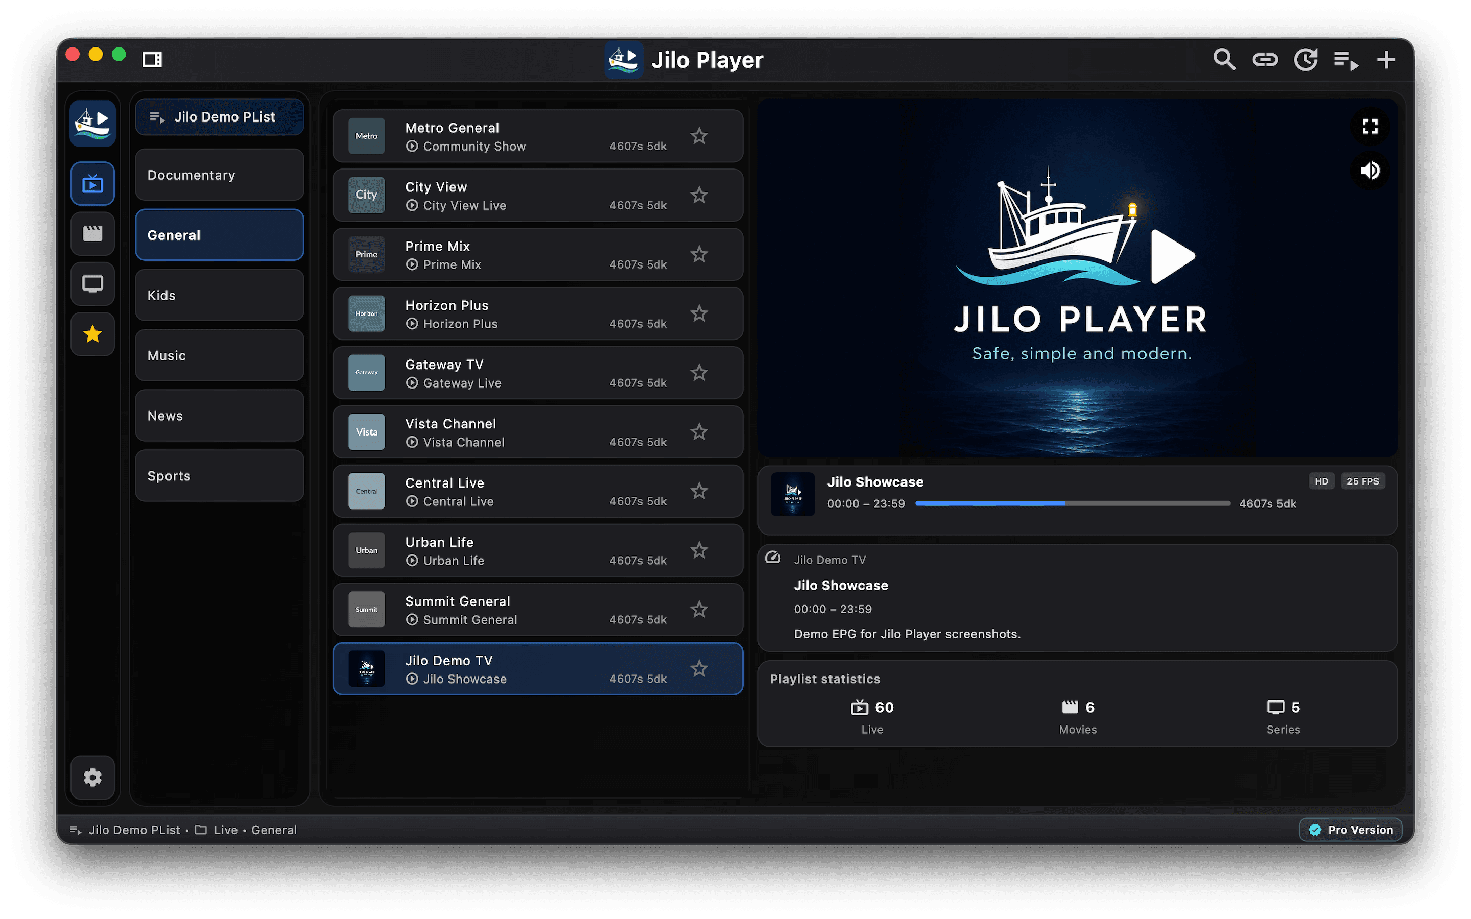The width and height of the screenshot is (1471, 919).
Task: Play the Horizon Plus channel
Action: click(538, 313)
